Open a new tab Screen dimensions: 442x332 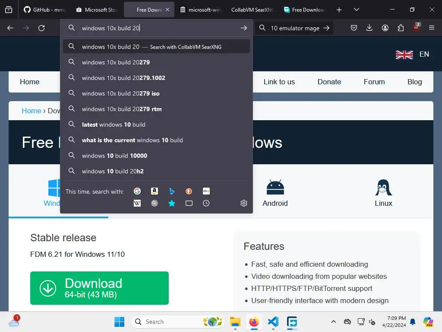[x=339, y=10]
